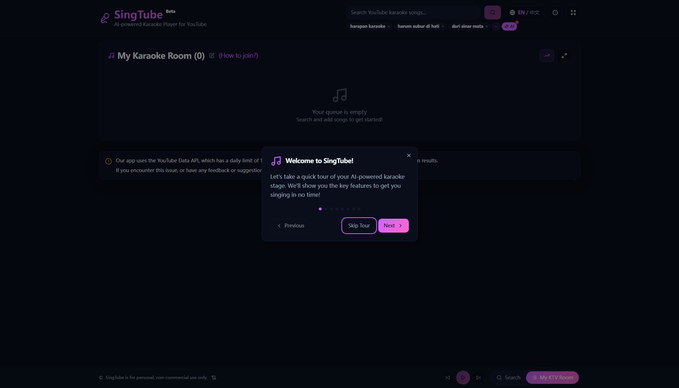Toggle the AI search mode pill
The height and width of the screenshot is (388, 679).
click(x=509, y=26)
